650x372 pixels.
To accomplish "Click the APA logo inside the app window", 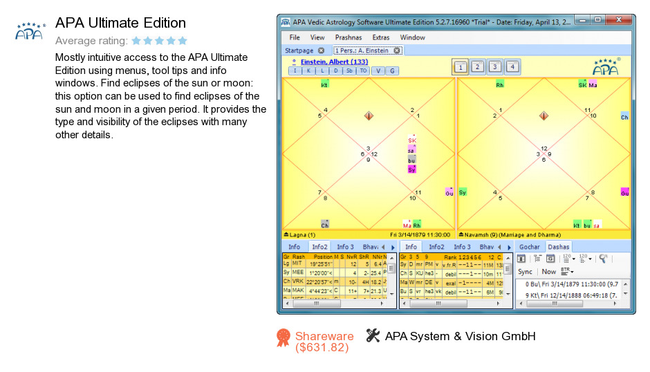I will [606, 67].
